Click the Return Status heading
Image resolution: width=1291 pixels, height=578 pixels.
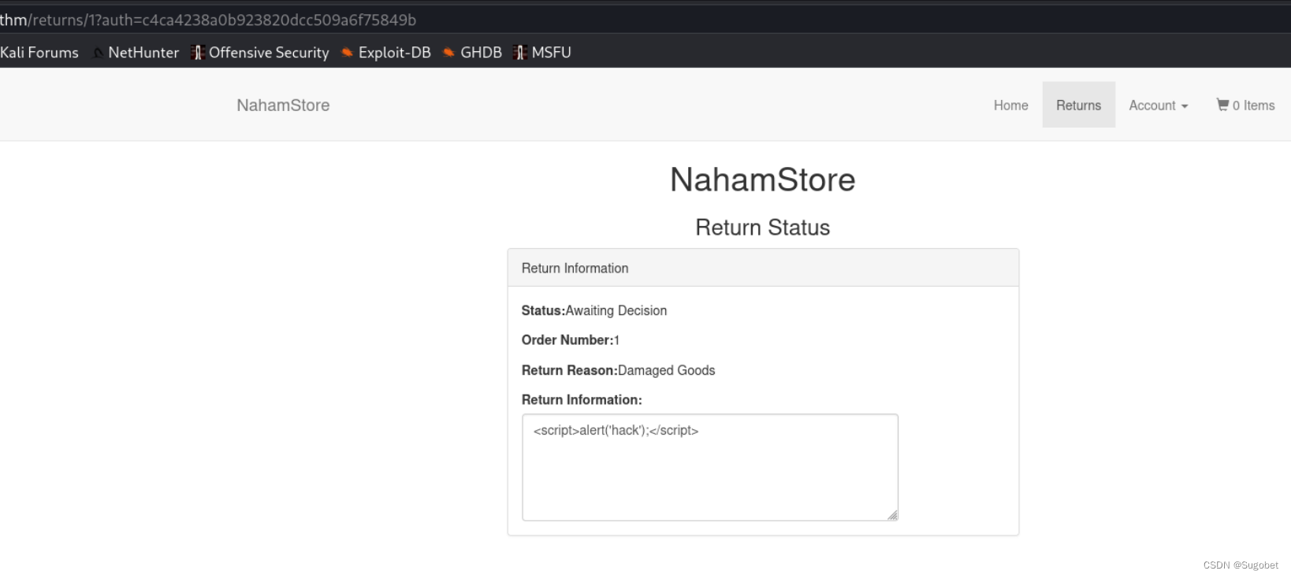click(x=763, y=228)
